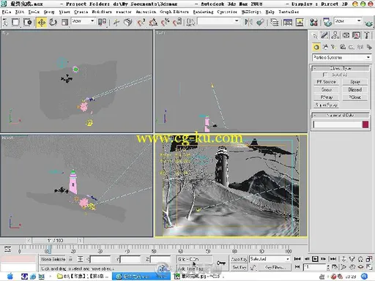Open the key filter Selected dropdown
Viewport: 375px width, 281px height.
click(x=270, y=259)
